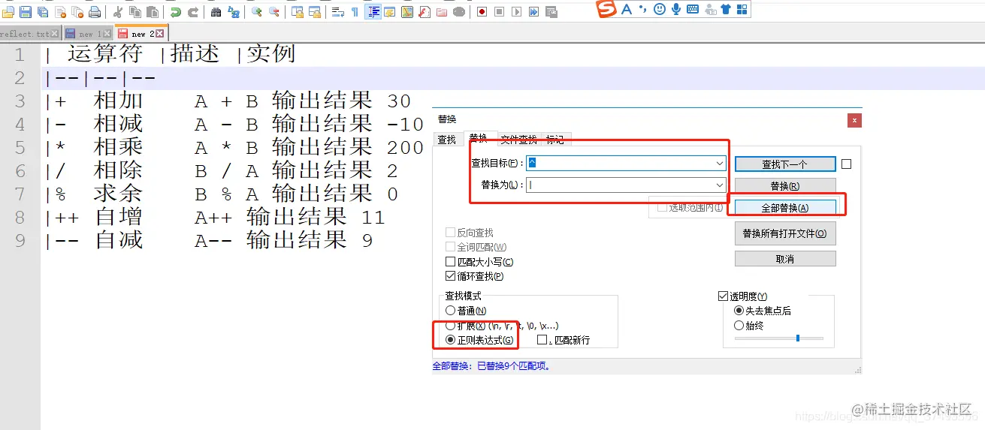Image resolution: width=985 pixels, height=430 pixels.
Task: Click the green Undo arrow icon
Action: pos(175,12)
